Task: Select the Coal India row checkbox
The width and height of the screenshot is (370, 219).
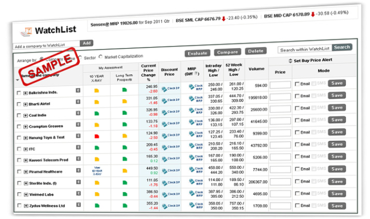Action: point(19,115)
